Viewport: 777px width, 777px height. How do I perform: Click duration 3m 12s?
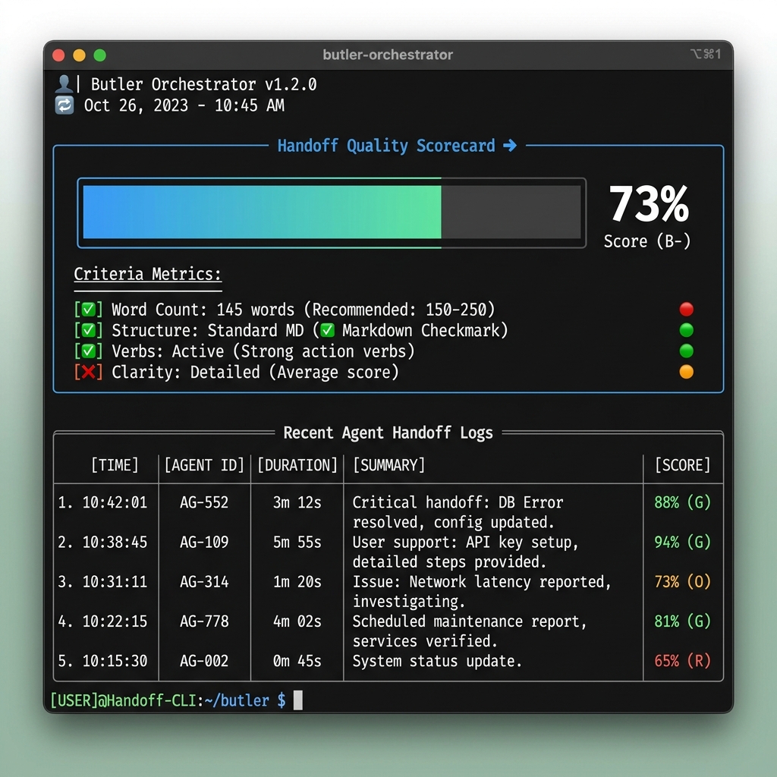[297, 502]
